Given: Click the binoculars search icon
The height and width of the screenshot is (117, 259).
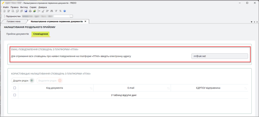Looking at the screenshot, I should (x=52, y=11).
